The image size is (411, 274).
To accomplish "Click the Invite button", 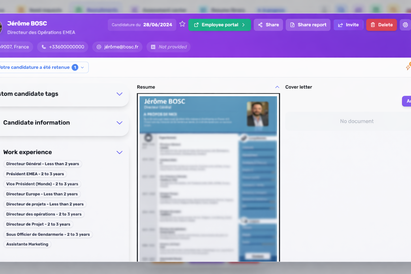I will 348,25.
